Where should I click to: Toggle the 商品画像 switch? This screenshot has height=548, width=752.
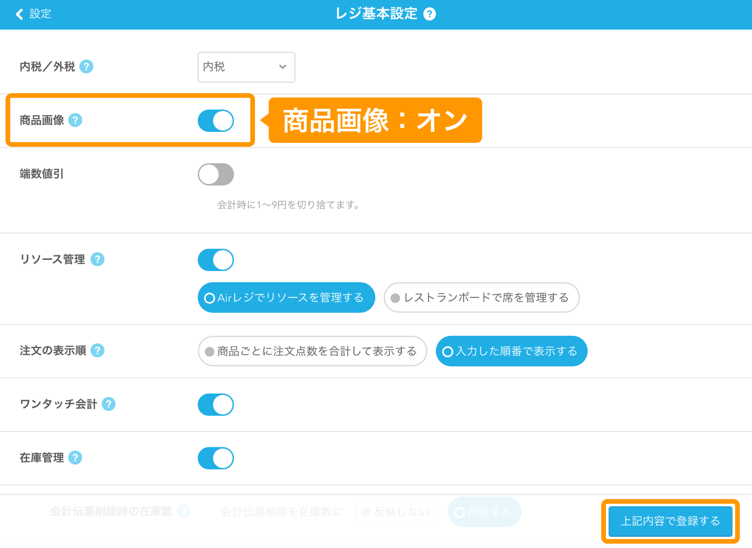click(216, 121)
